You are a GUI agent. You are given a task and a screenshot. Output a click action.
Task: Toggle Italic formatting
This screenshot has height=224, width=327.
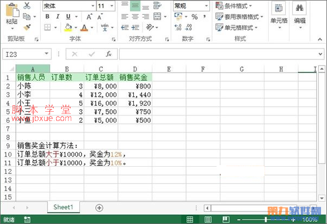coord(58,16)
